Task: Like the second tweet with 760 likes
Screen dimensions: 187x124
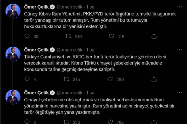Action: pos(110,79)
